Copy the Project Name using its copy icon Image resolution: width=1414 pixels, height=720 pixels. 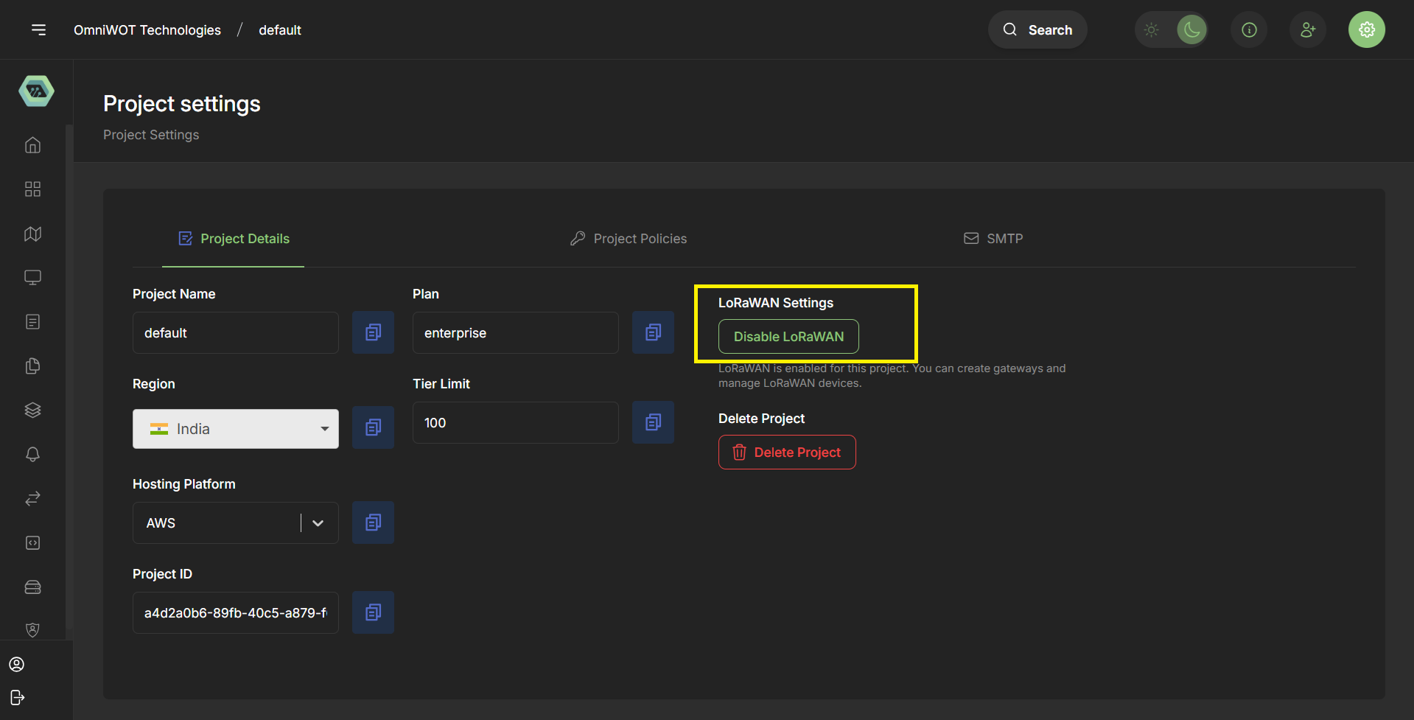coord(373,332)
